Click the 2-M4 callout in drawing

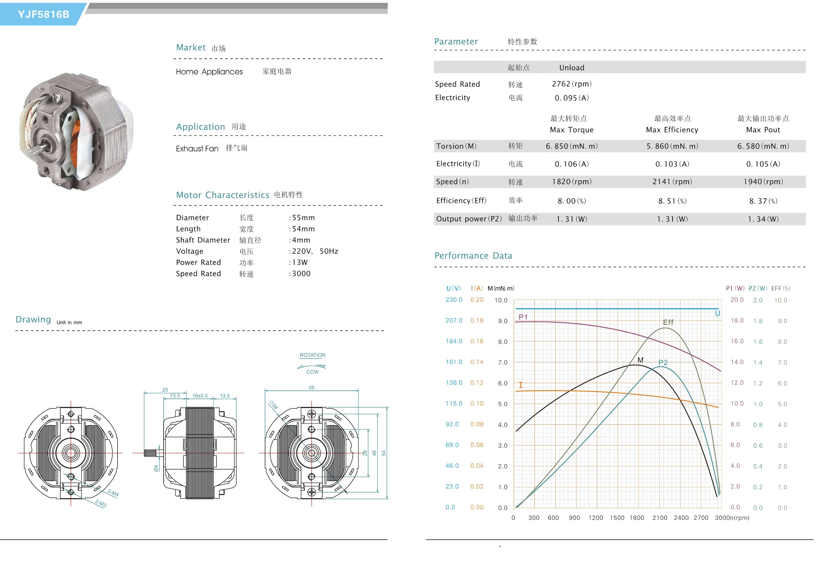113,493
